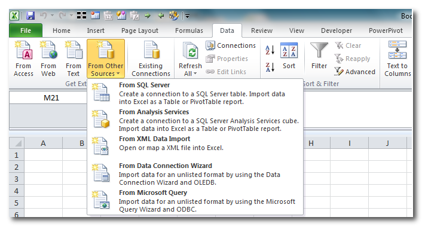422x226 pixels.
Task: Switch to the Home tab
Action: (x=62, y=30)
